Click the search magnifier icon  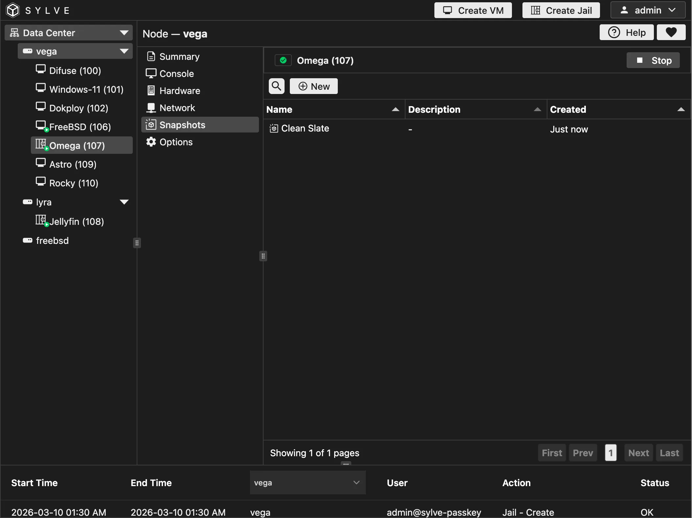[276, 86]
